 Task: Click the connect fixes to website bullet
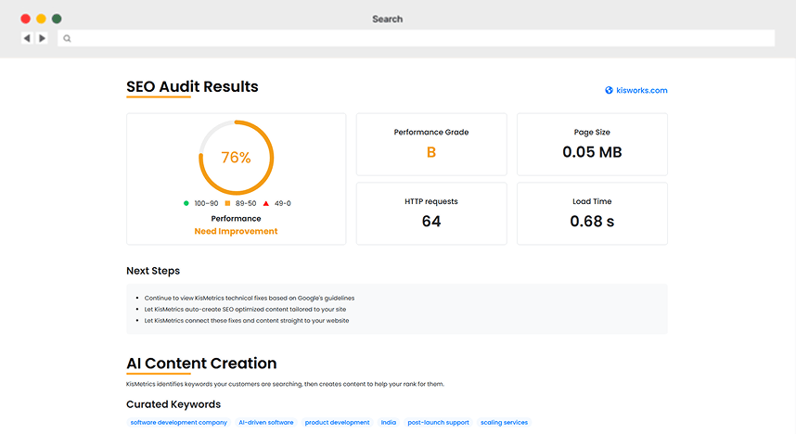pos(247,320)
